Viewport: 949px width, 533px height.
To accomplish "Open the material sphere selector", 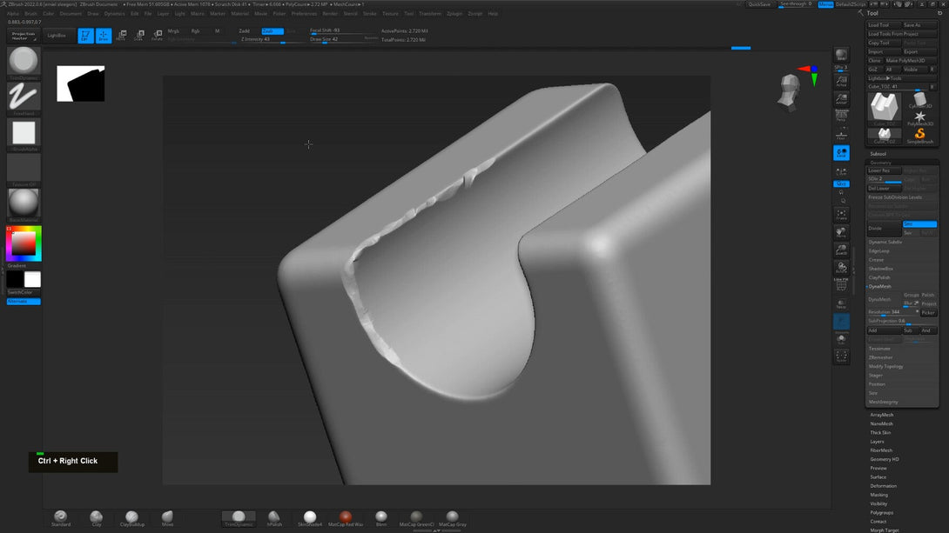I will coord(24,203).
